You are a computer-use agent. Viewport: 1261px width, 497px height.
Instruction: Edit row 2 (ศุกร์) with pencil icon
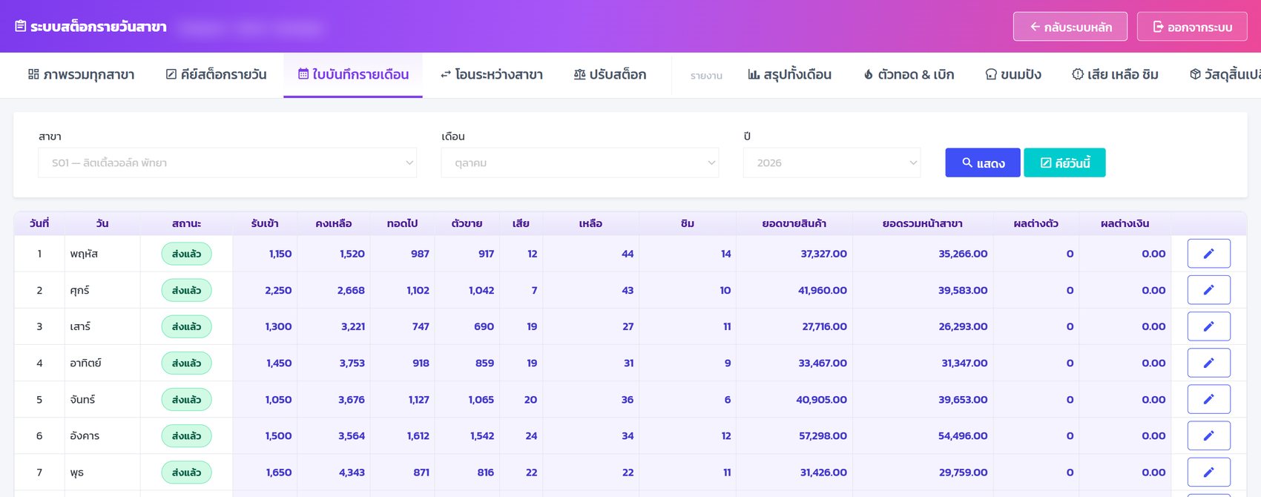coord(1208,290)
